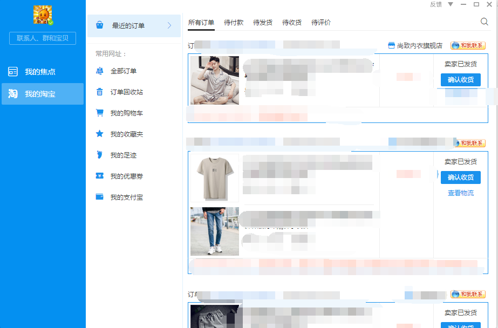Click the Alipay wallet icon
This screenshot has width=498, height=328.
click(99, 197)
